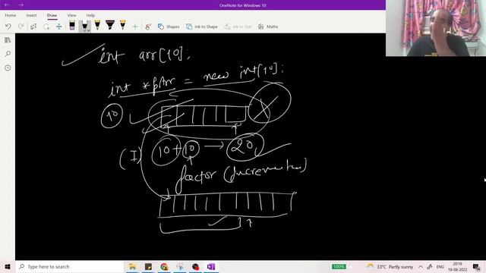Enable Ink to Shape conversion
The width and height of the screenshot is (486, 273).
tap(202, 27)
